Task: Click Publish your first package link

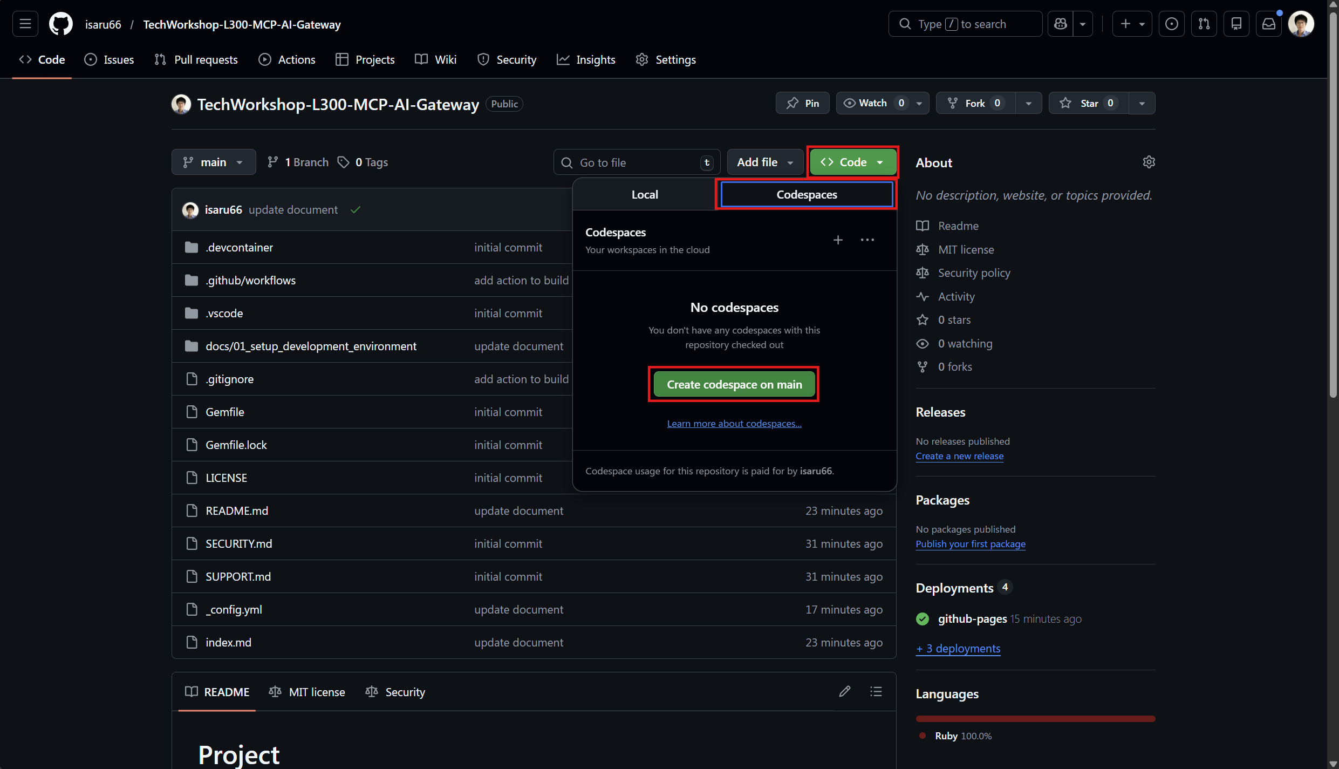Action: coord(971,544)
